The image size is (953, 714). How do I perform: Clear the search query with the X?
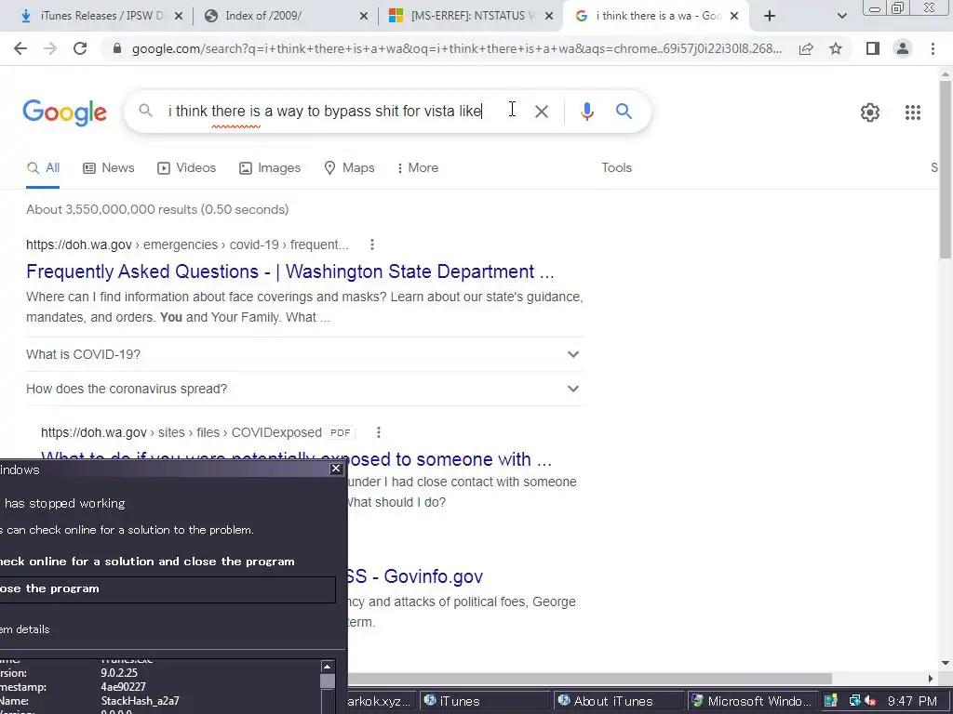click(542, 112)
